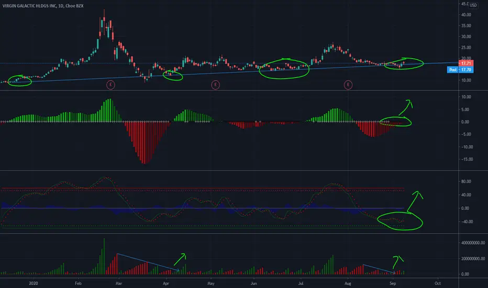
Task: Click the 25.00 price scale label
Action: (x=466, y=47)
